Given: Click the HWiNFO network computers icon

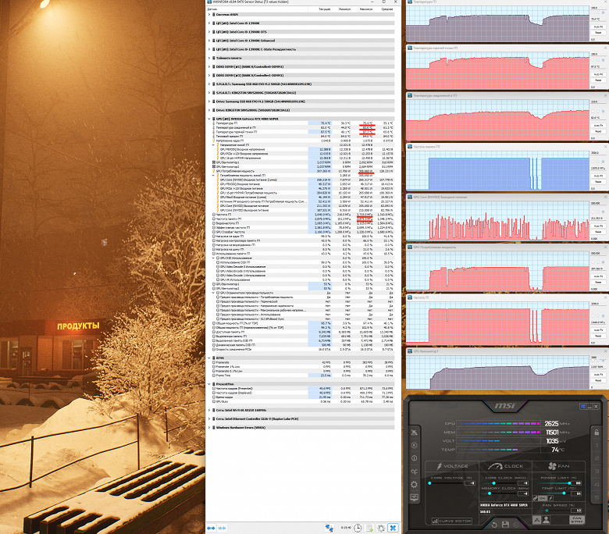Looking at the screenshot, I should (329, 528).
